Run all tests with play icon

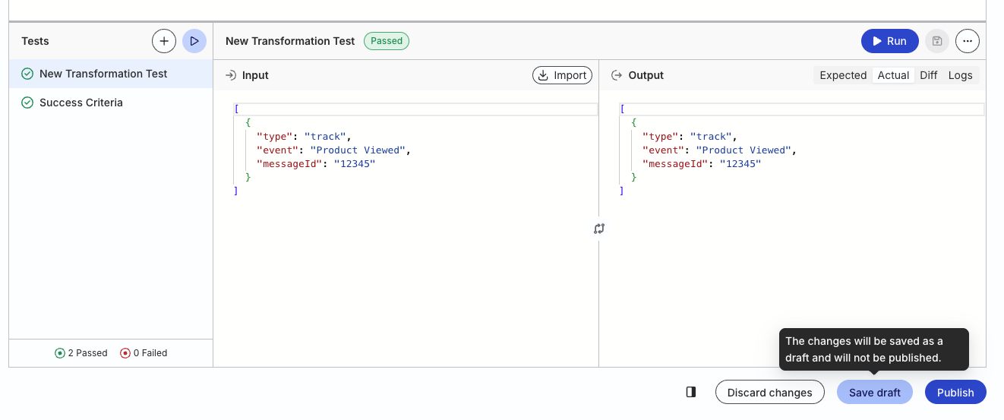click(x=194, y=41)
